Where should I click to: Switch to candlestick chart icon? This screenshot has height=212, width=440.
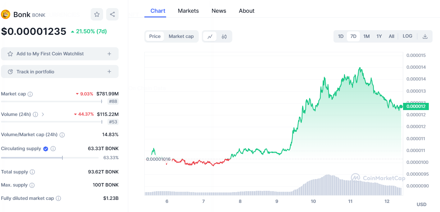224,36
